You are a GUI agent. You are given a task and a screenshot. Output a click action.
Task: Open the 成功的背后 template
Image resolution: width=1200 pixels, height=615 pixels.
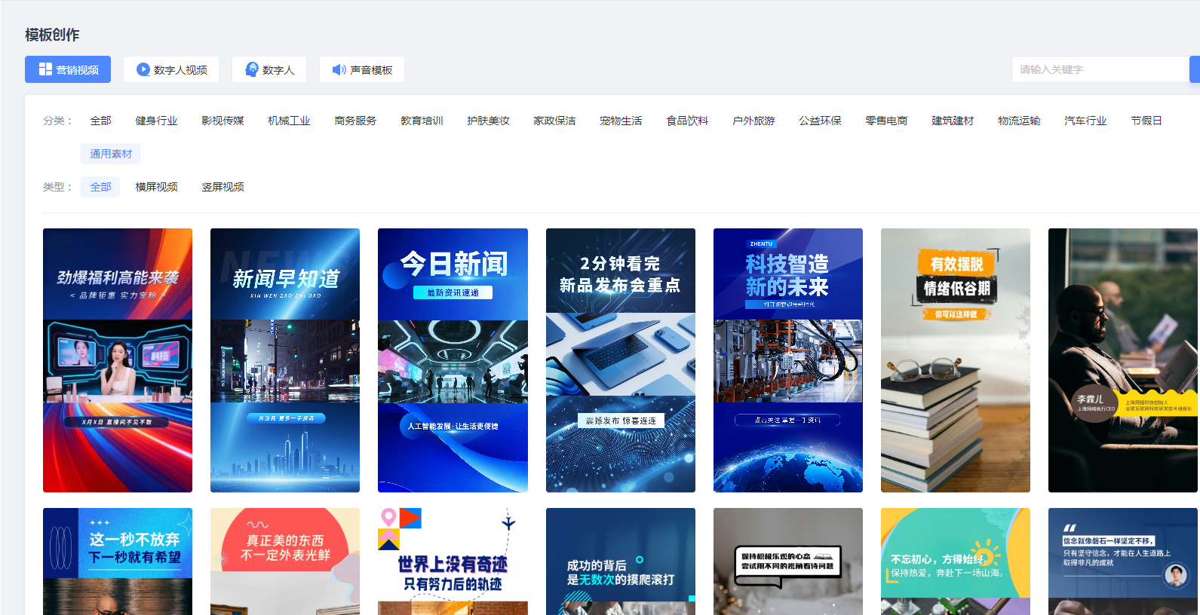pos(621,561)
